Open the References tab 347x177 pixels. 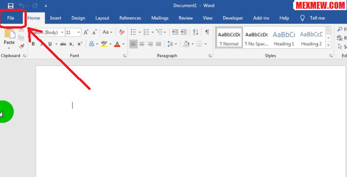pyautogui.click(x=130, y=18)
